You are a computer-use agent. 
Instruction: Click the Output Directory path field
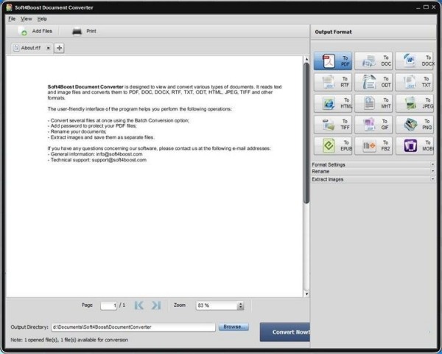click(x=133, y=327)
